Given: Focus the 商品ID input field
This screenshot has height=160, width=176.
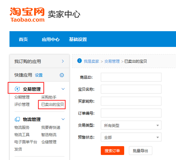Looking at the screenshot, I should click(x=131, y=77).
